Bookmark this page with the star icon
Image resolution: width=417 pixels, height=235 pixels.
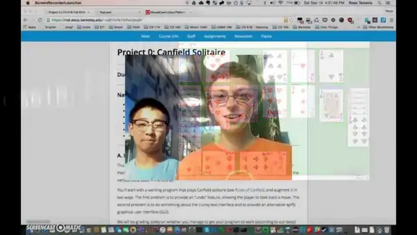(291, 20)
